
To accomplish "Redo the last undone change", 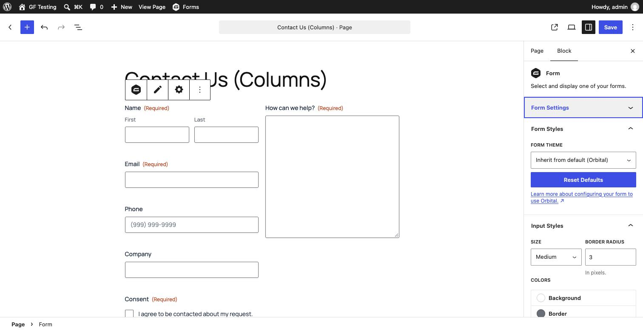I will (x=61, y=27).
